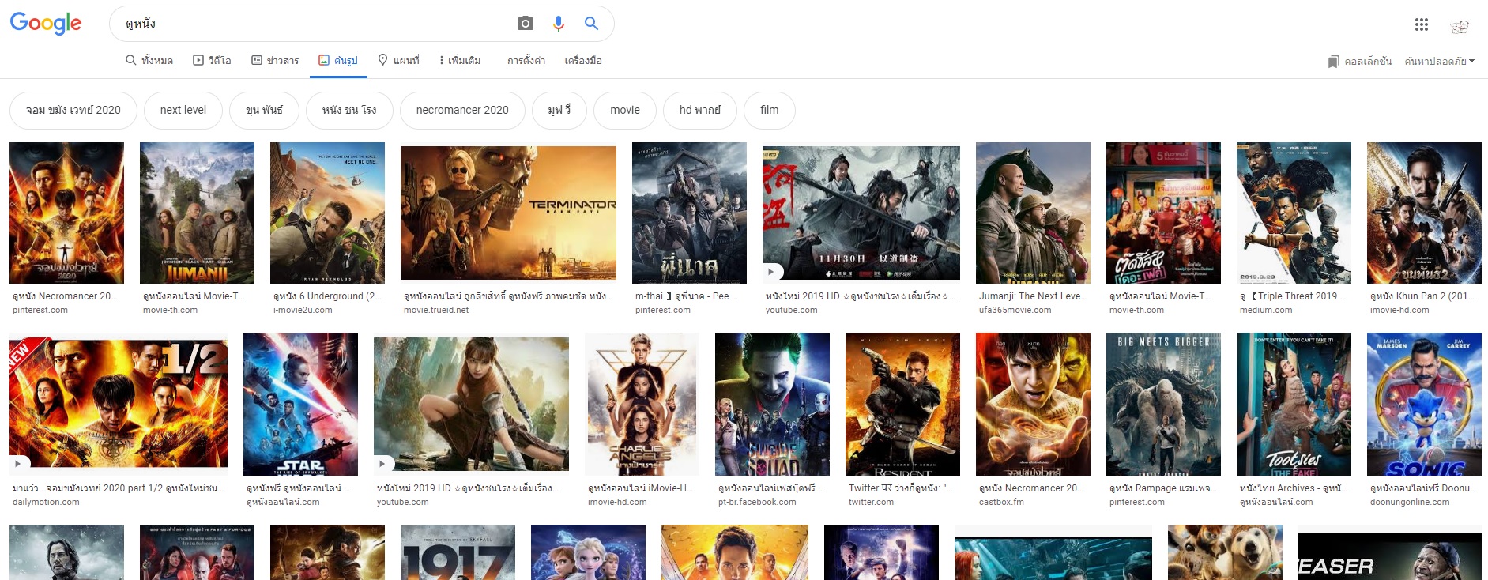Open การตั้งค่า (Settings) menu

[526, 60]
